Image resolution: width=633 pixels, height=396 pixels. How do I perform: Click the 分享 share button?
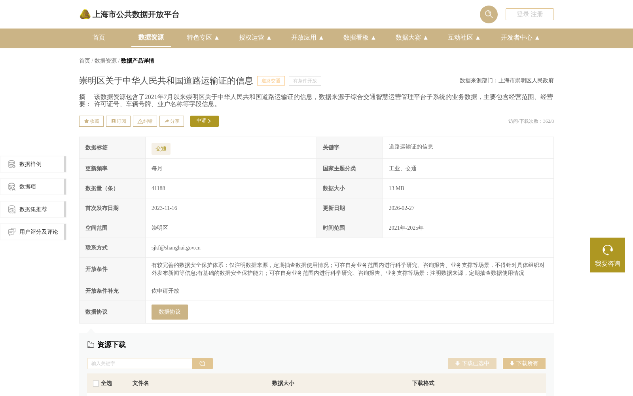172,121
